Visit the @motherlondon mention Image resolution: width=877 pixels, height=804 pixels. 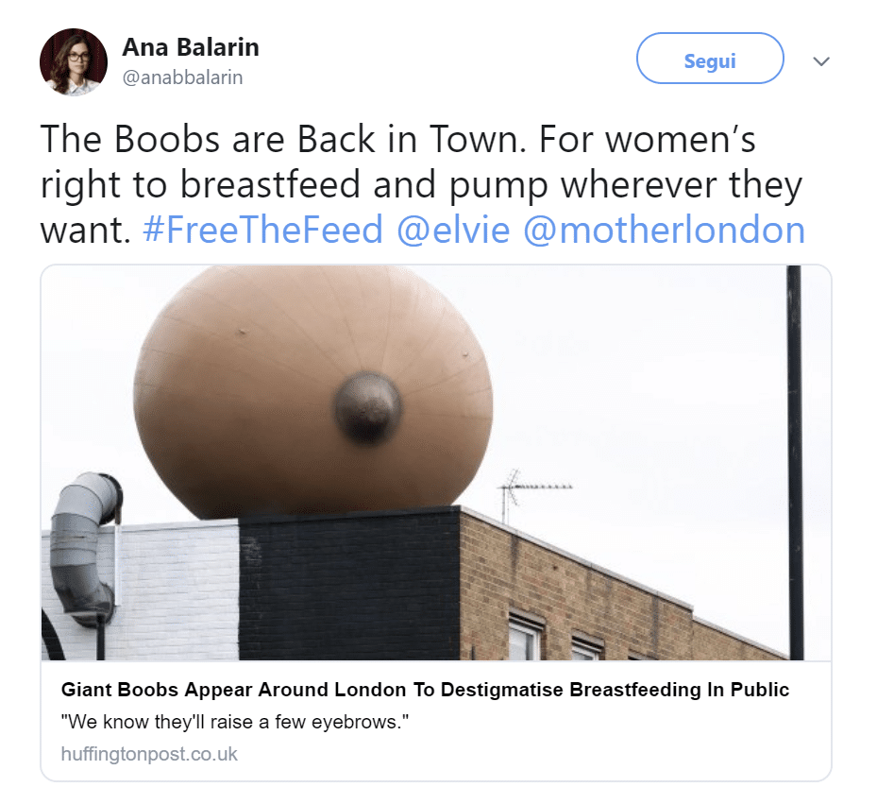click(665, 230)
